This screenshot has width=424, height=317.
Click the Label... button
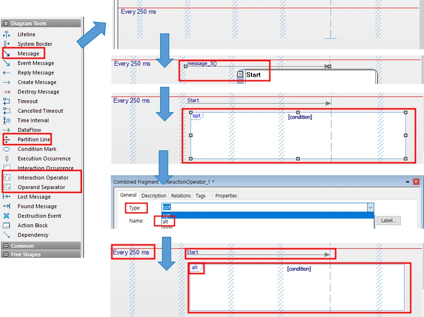388,221
